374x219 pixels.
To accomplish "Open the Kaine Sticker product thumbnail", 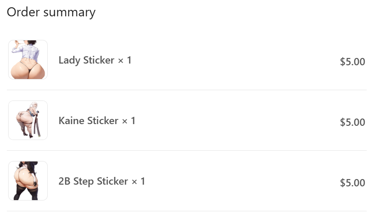I will [x=28, y=120].
